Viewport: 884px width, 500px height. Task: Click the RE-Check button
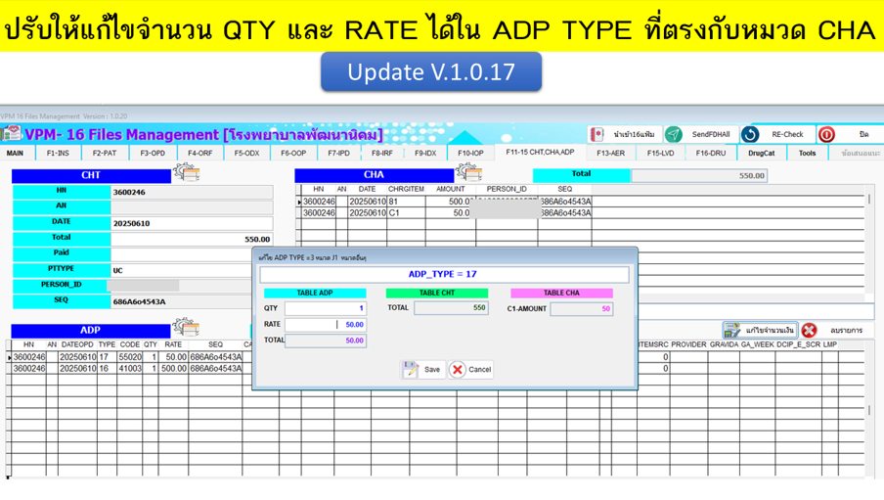pos(777,134)
